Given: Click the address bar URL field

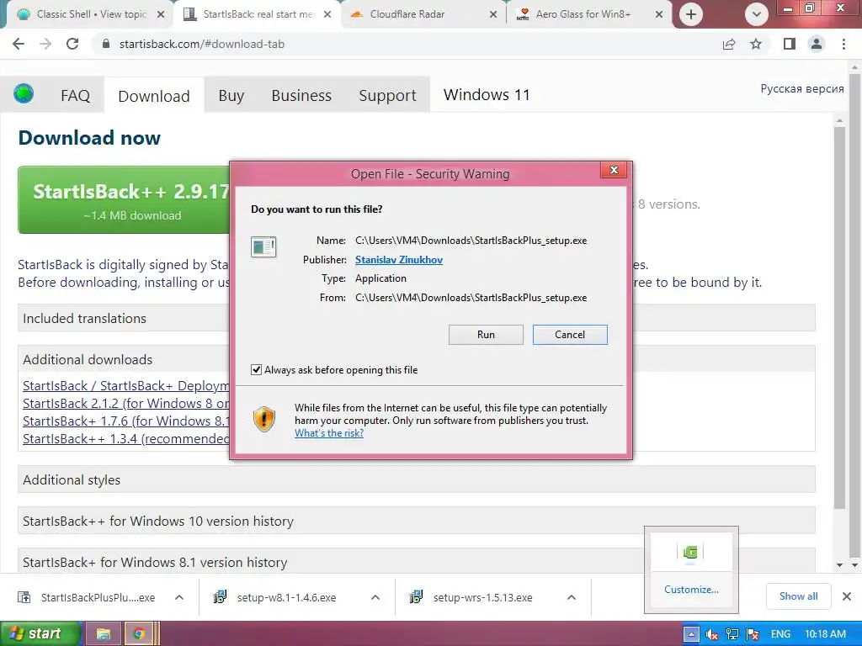Looking at the screenshot, I should pos(407,44).
